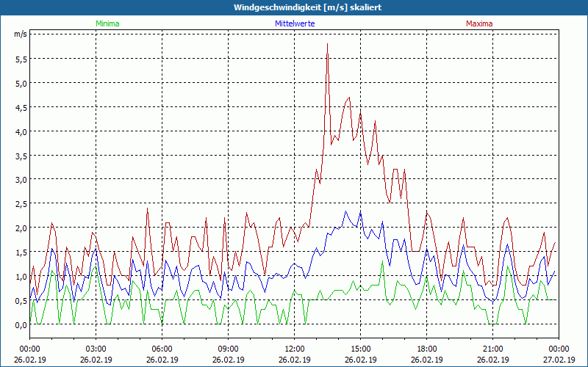The width and height of the screenshot is (588, 367).
Task: Click the 18:00 time label
Action: (427, 349)
